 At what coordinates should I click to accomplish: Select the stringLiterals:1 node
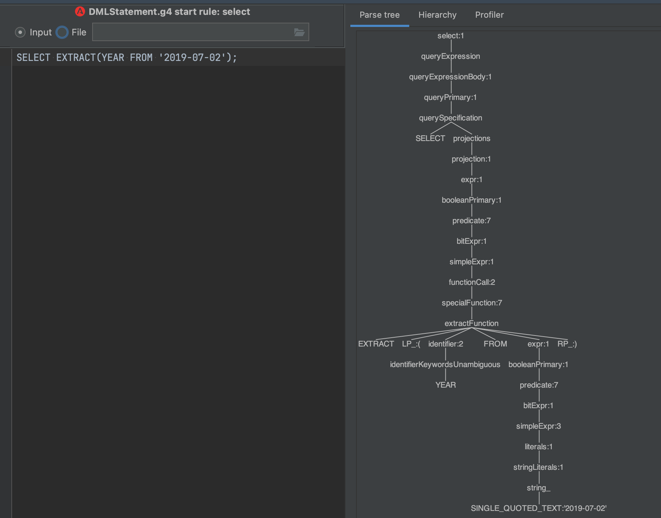click(538, 467)
